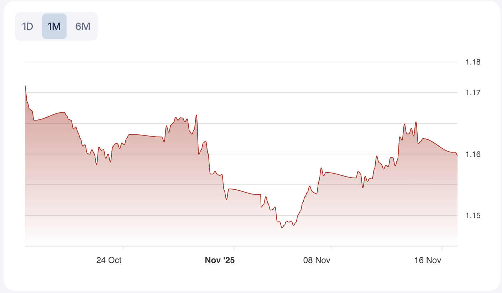Click the chart line's starting peak at far left
Screen dimensions: 502x293
(25, 86)
